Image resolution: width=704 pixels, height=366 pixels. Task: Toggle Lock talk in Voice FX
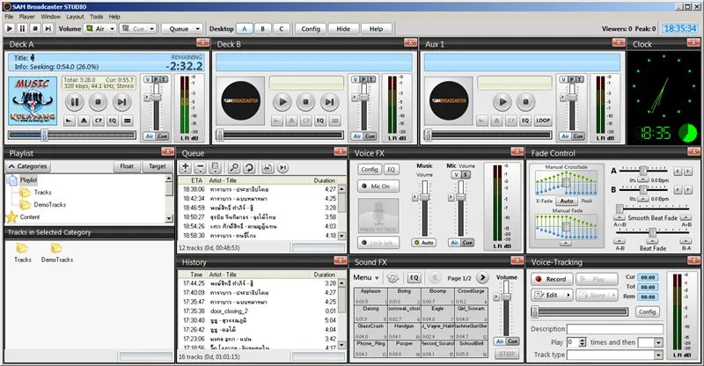tap(378, 243)
